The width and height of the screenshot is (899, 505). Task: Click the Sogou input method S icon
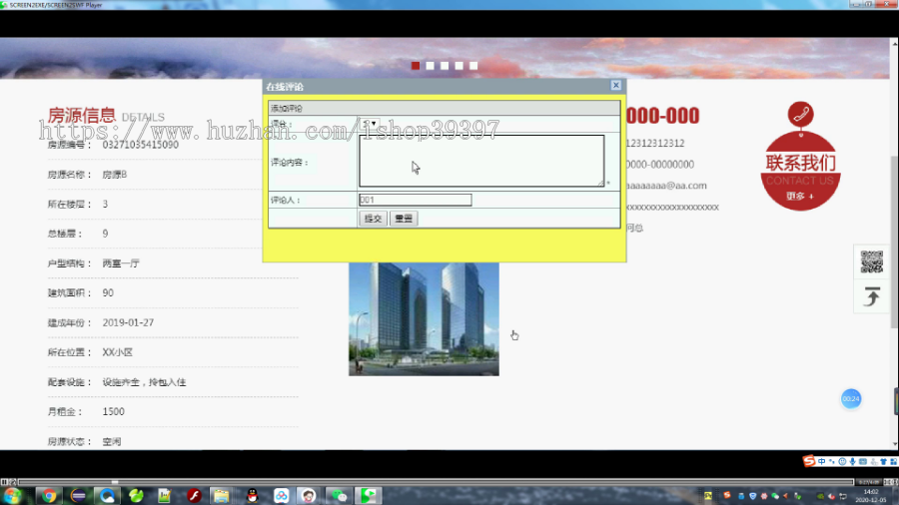click(809, 461)
